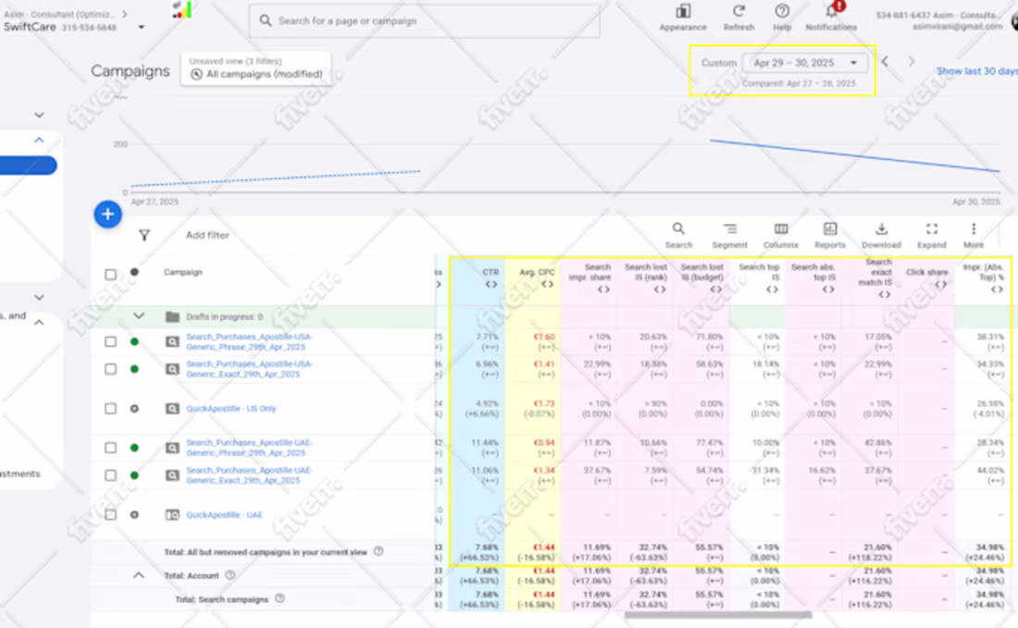Click the Show last 30 days link
Image resolution: width=1018 pixels, height=628 pixels.
(976, 70)
